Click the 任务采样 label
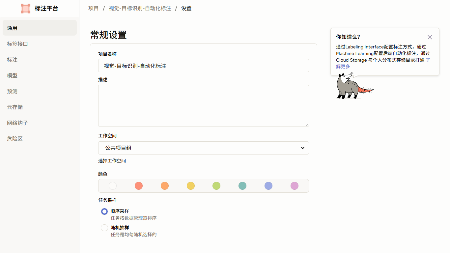The image size is (450, 253). pyautogui.click(x=107, y=200)
